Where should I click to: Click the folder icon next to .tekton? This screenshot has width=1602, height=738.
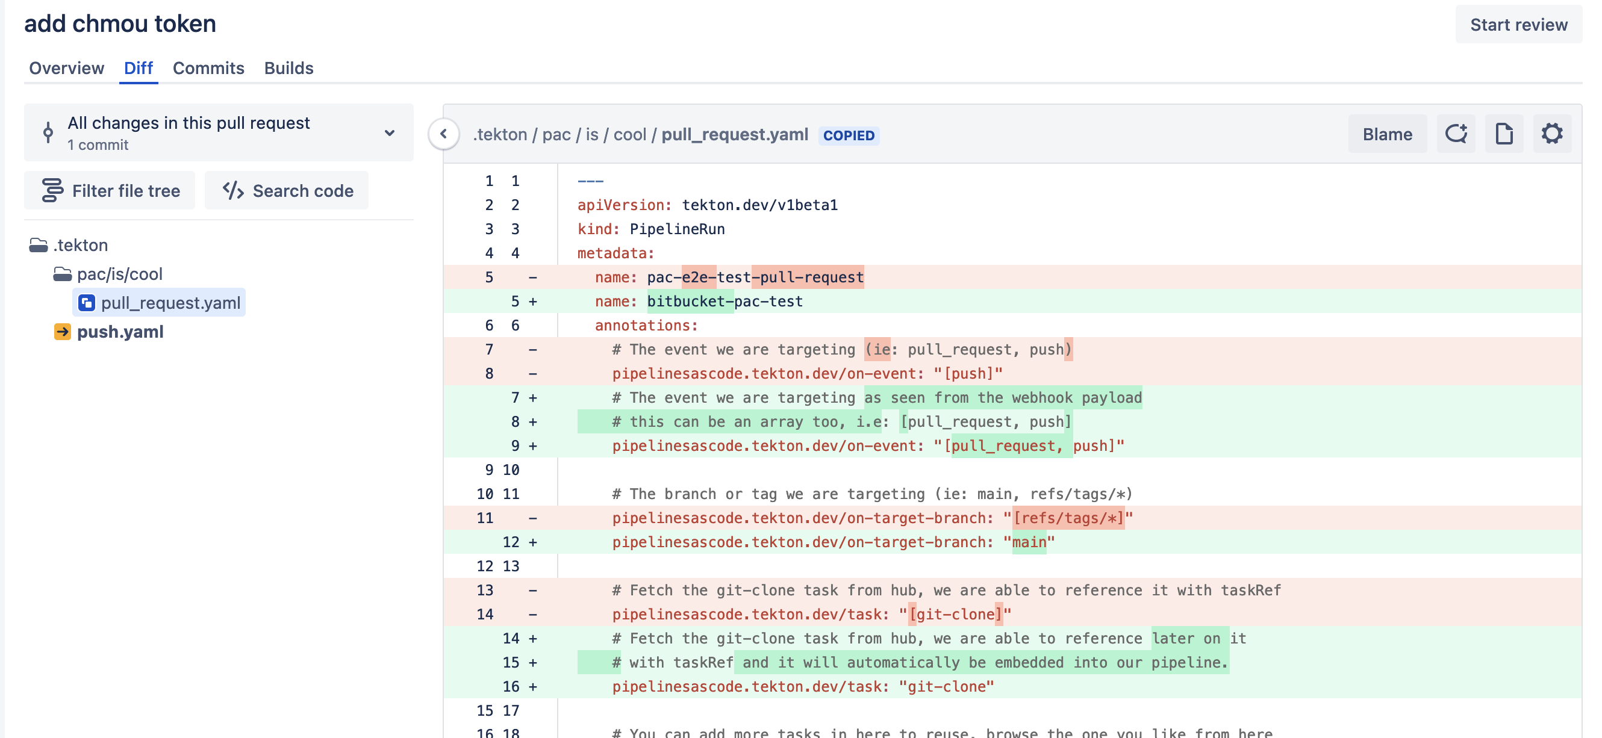pos(39,245)
